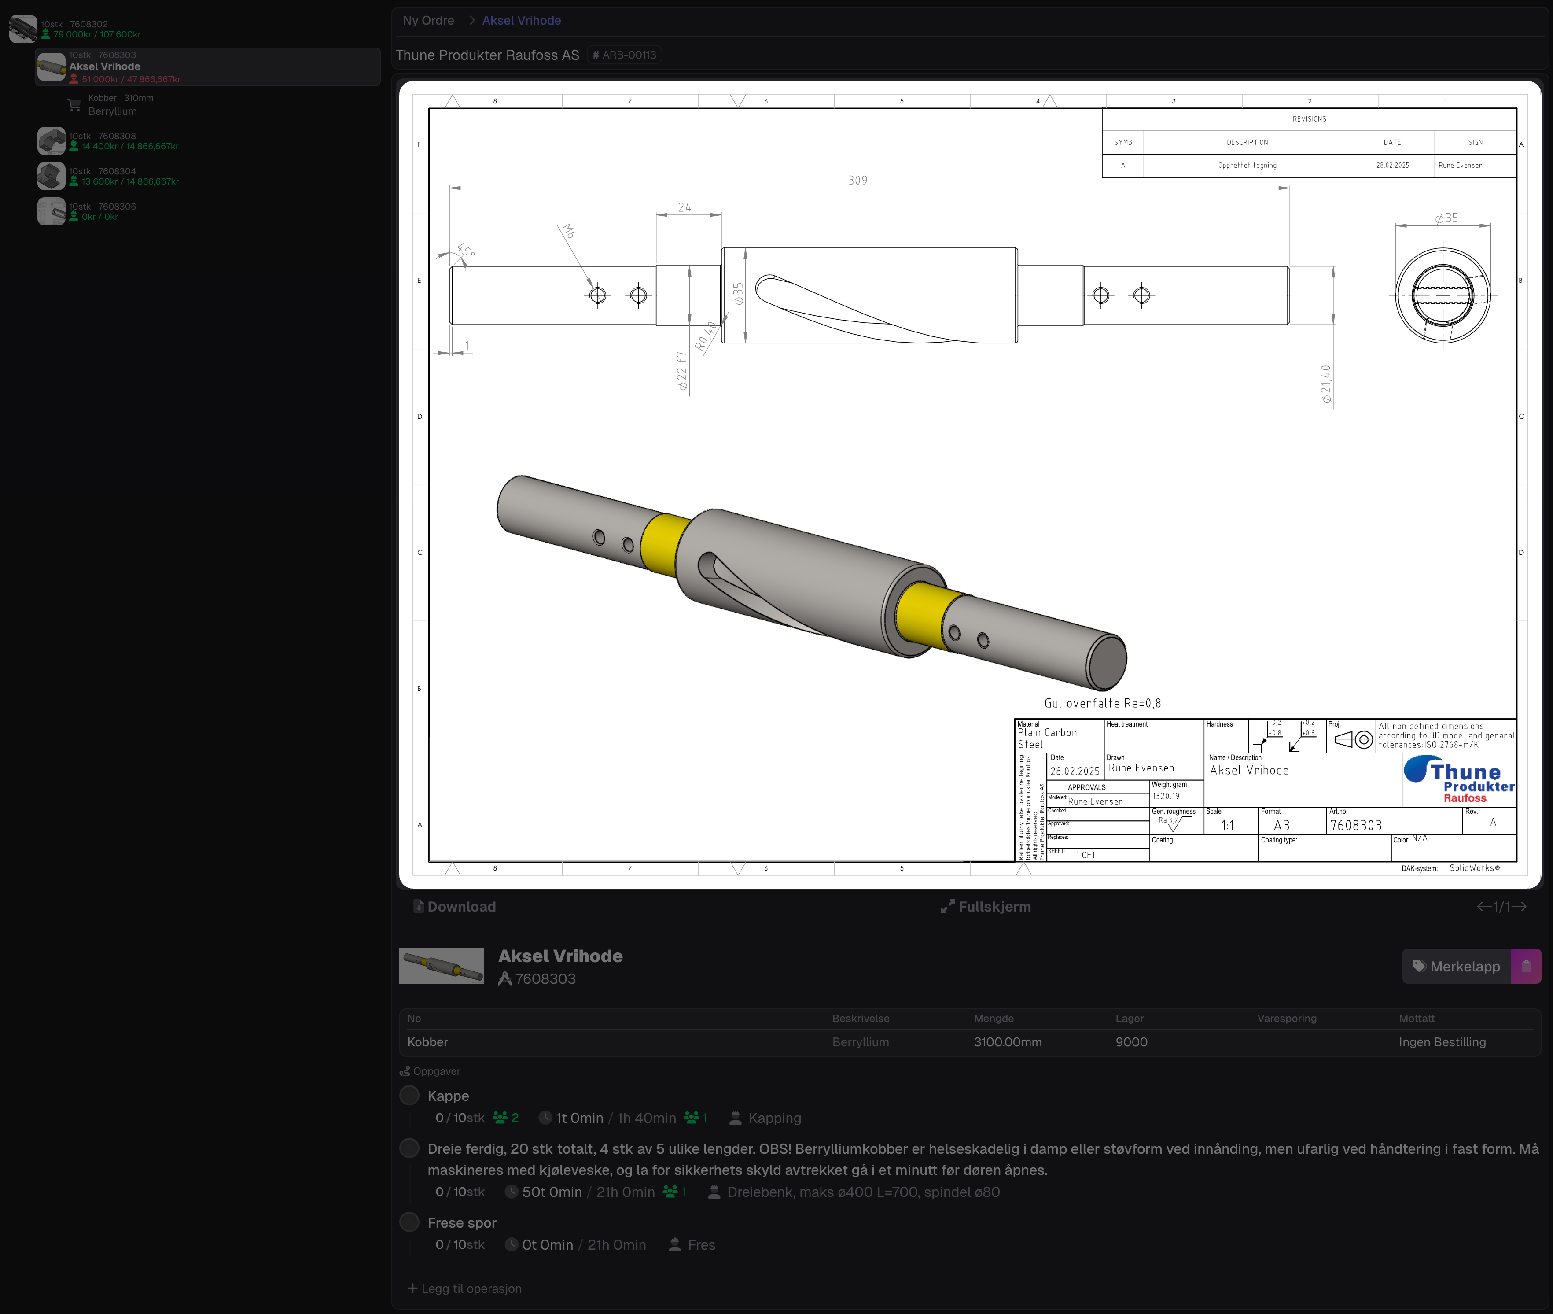Click the green team icon on Kappe
Viewport: 1553px width, 1314px height.
pos(500,1118)
